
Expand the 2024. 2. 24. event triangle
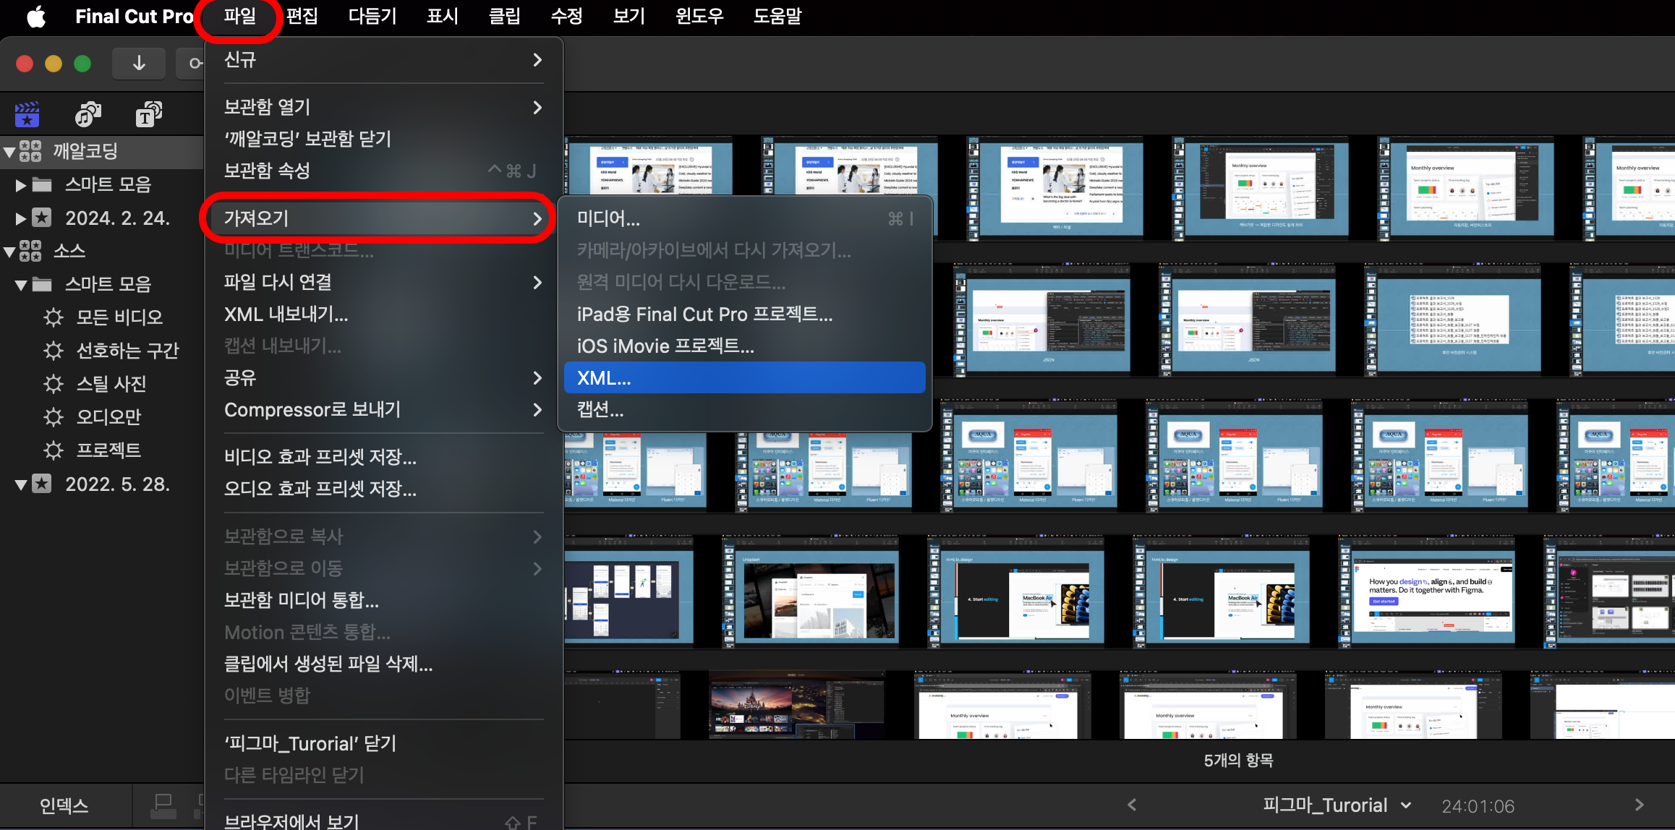[x=21, y=218]
